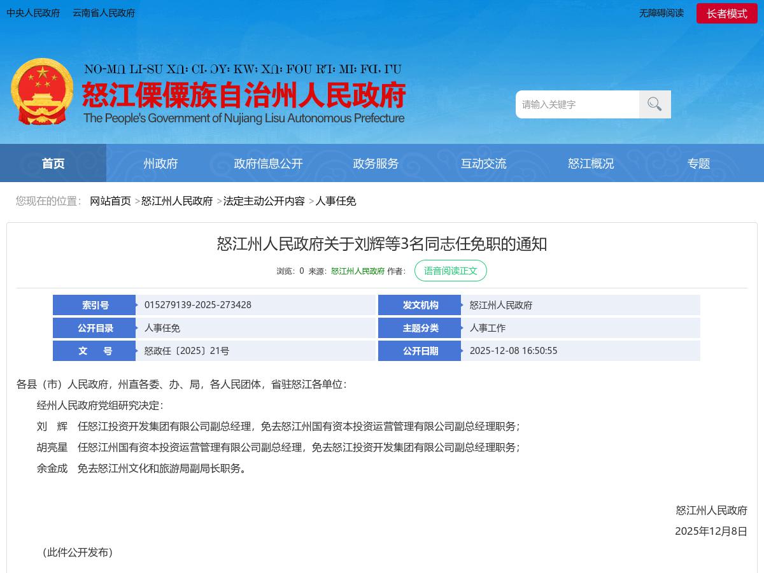Screen dimensions: 764x573
Task: Click inside the 请输入关键字 search box
Action: pos(573,104)
